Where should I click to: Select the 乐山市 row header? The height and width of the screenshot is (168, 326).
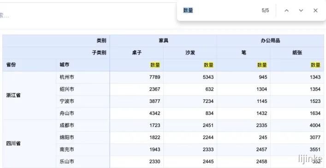(83, 162)
